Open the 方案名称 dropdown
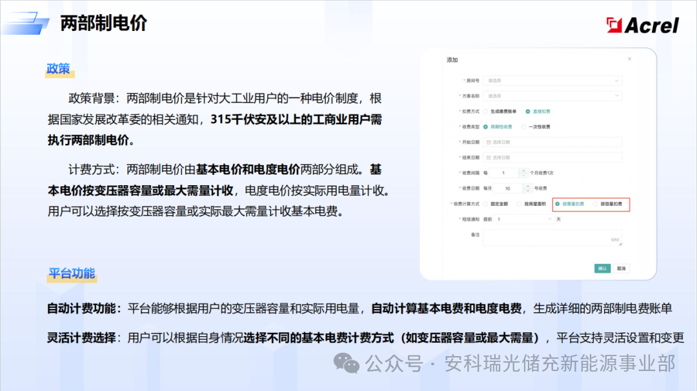697x391 pixels. click(552, 96)
